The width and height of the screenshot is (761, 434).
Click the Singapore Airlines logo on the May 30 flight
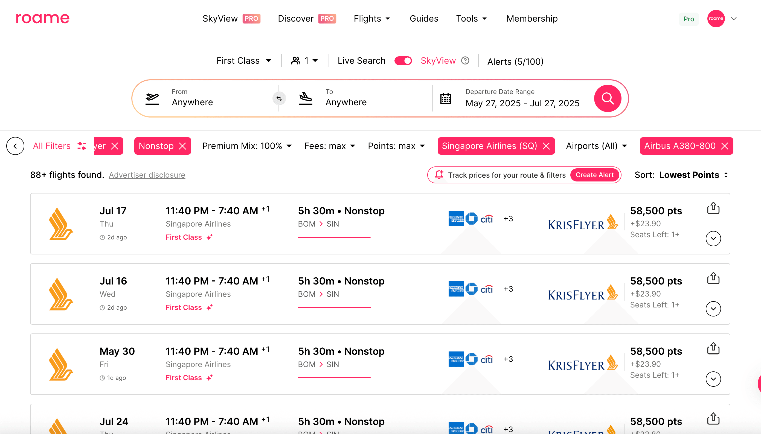click(x=61, y=364)
